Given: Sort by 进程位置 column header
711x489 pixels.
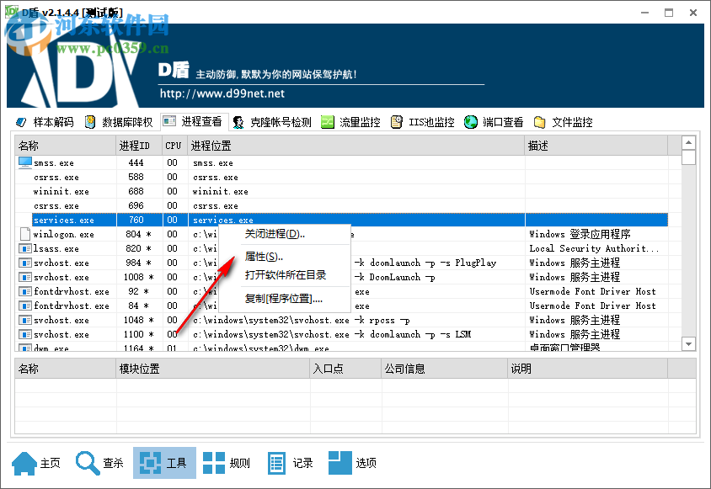Looking at the screenshot, I should coord(356,146).
